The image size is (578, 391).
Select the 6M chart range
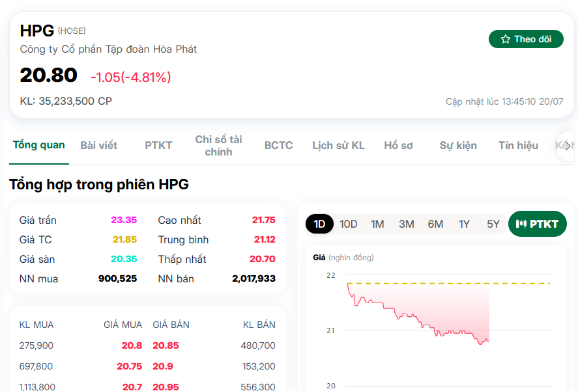435,224
